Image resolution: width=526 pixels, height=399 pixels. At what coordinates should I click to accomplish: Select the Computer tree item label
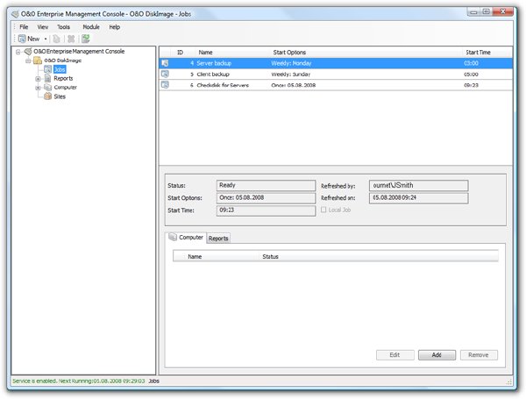pos(66,87)
